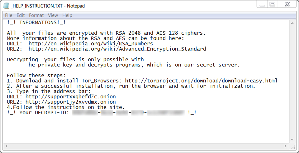This screenshot has height=153, width=299.
Task: Click the Wikipedia RSA_numbers URL text
Action: (91, 44)
